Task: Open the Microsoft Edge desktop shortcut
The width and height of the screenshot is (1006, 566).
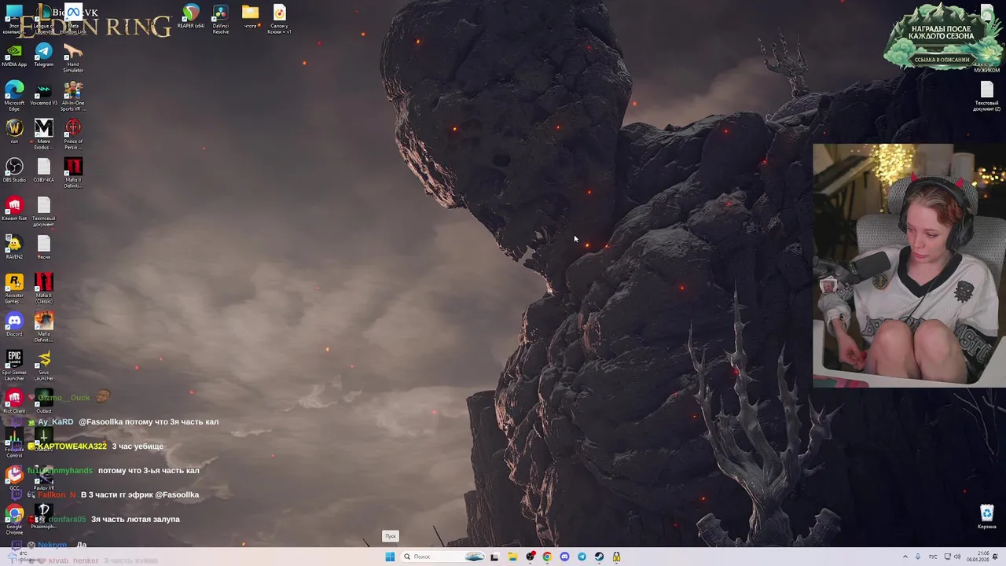Action: click(14, 96)
